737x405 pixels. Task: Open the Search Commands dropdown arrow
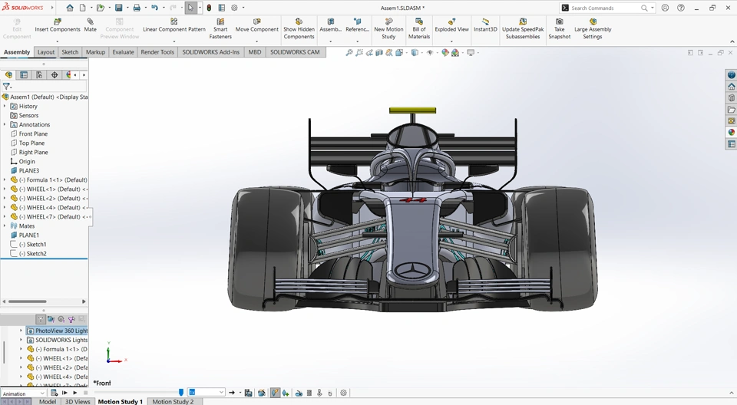[x=653, y=8]
